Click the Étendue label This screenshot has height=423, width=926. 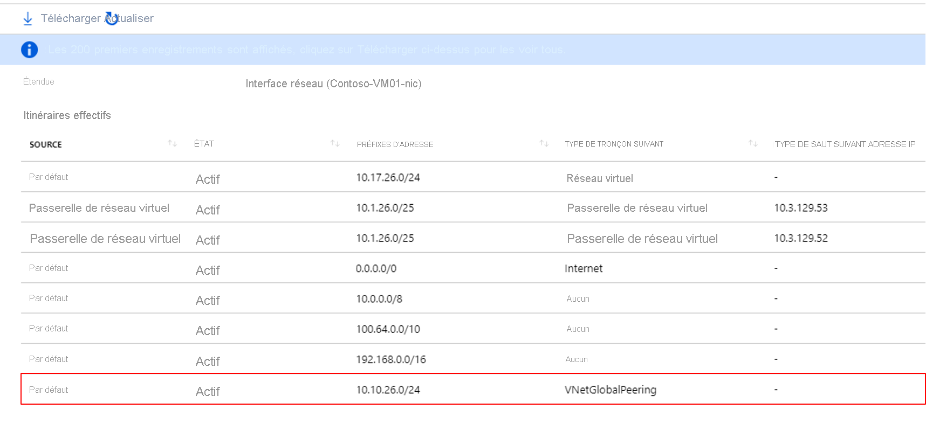coord(38,81)
